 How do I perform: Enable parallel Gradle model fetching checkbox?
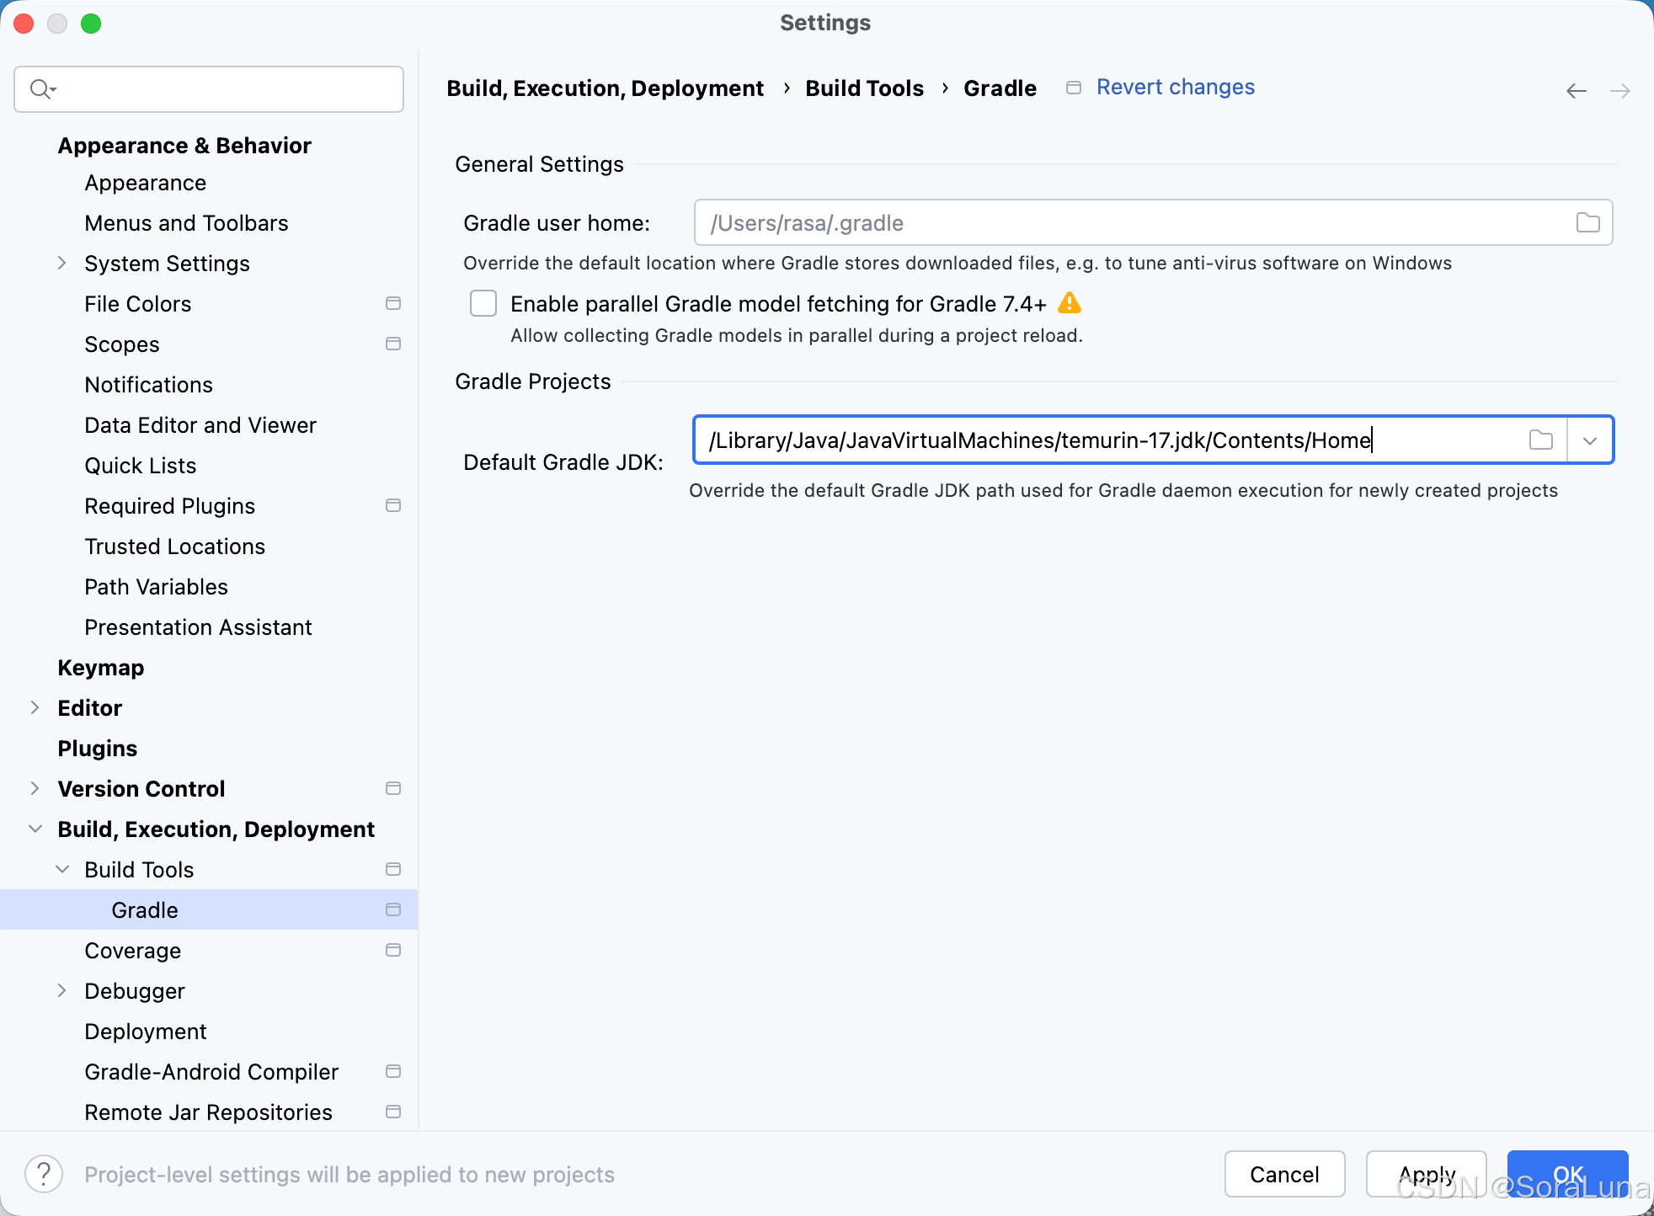[483, 303]
